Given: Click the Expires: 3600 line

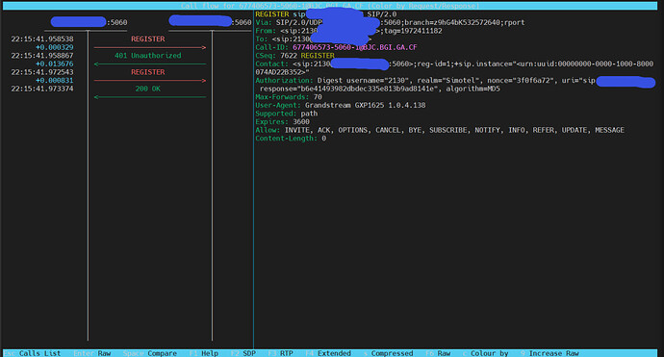Looking at the screenshot, I should [x=283, y=121].
